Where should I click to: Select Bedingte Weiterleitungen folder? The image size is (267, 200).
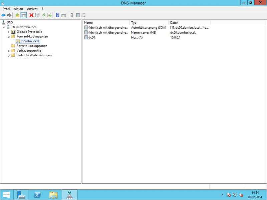[x=34, y=55]
